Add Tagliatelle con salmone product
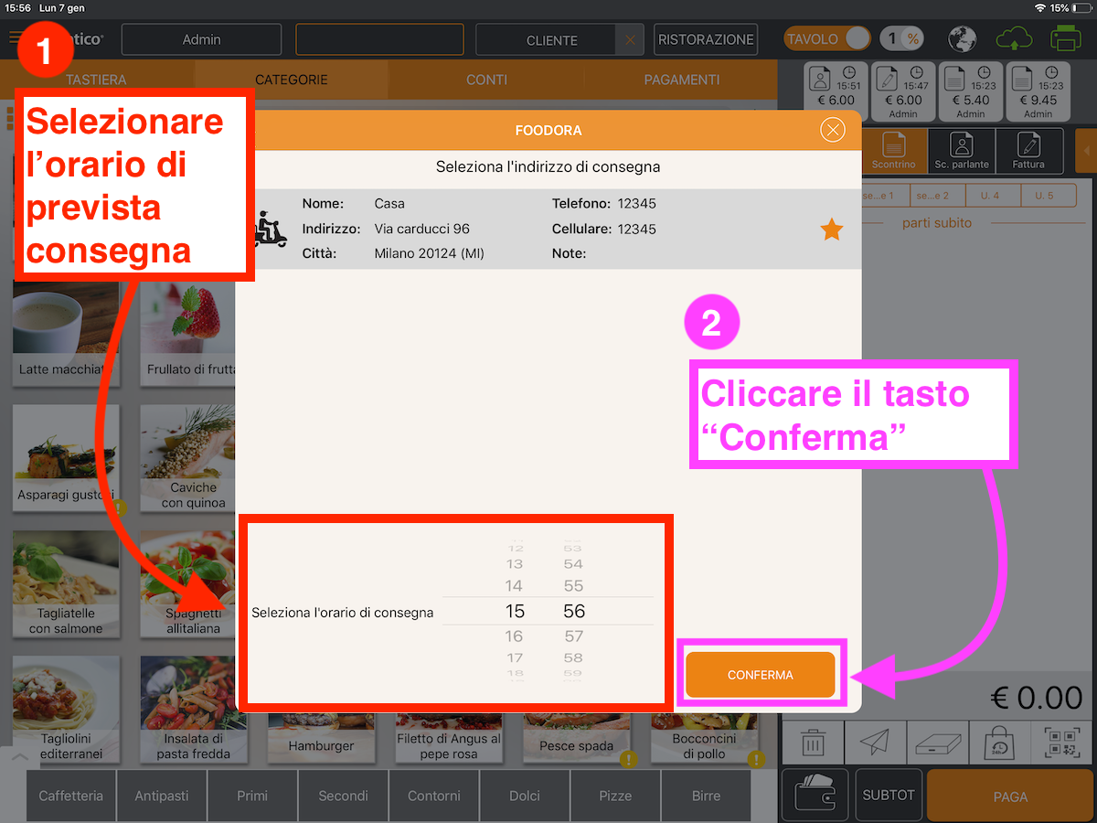 click(x=66, y=583)
